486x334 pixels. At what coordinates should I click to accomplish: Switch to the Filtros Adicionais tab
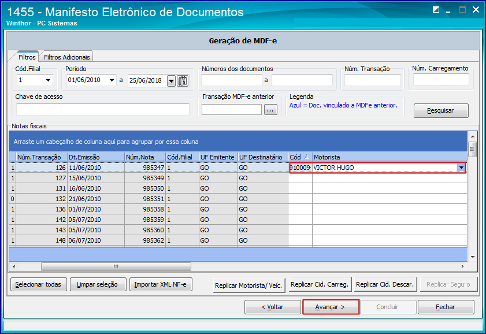click(x=66, y=57)
